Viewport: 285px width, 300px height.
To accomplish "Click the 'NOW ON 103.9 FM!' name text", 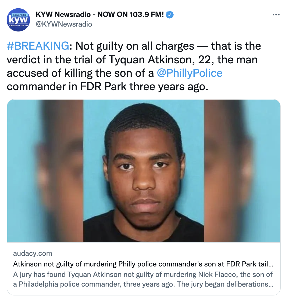I will click(x=131, y=14).
